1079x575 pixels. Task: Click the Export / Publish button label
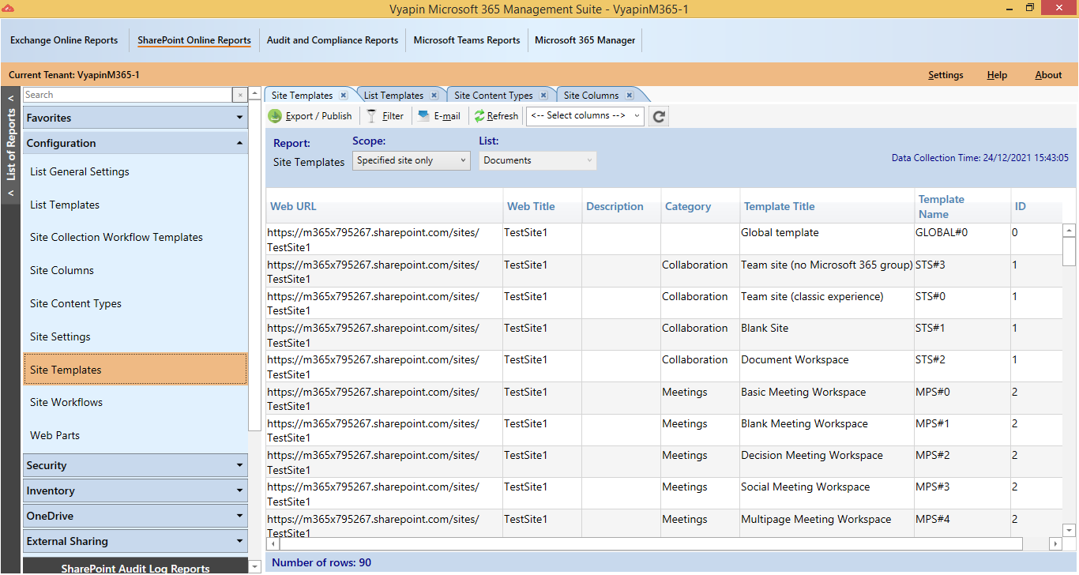318,116
